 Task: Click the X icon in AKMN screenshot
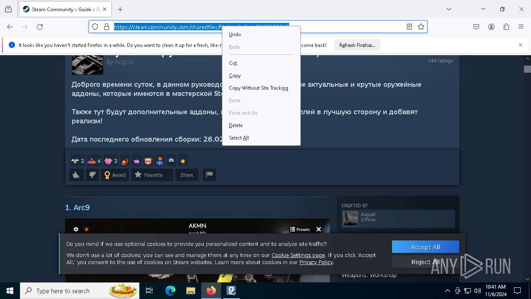pyautogui.click(x=319, y=229)
